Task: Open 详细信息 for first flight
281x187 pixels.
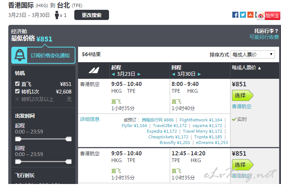Action: [x=90, y=119]
